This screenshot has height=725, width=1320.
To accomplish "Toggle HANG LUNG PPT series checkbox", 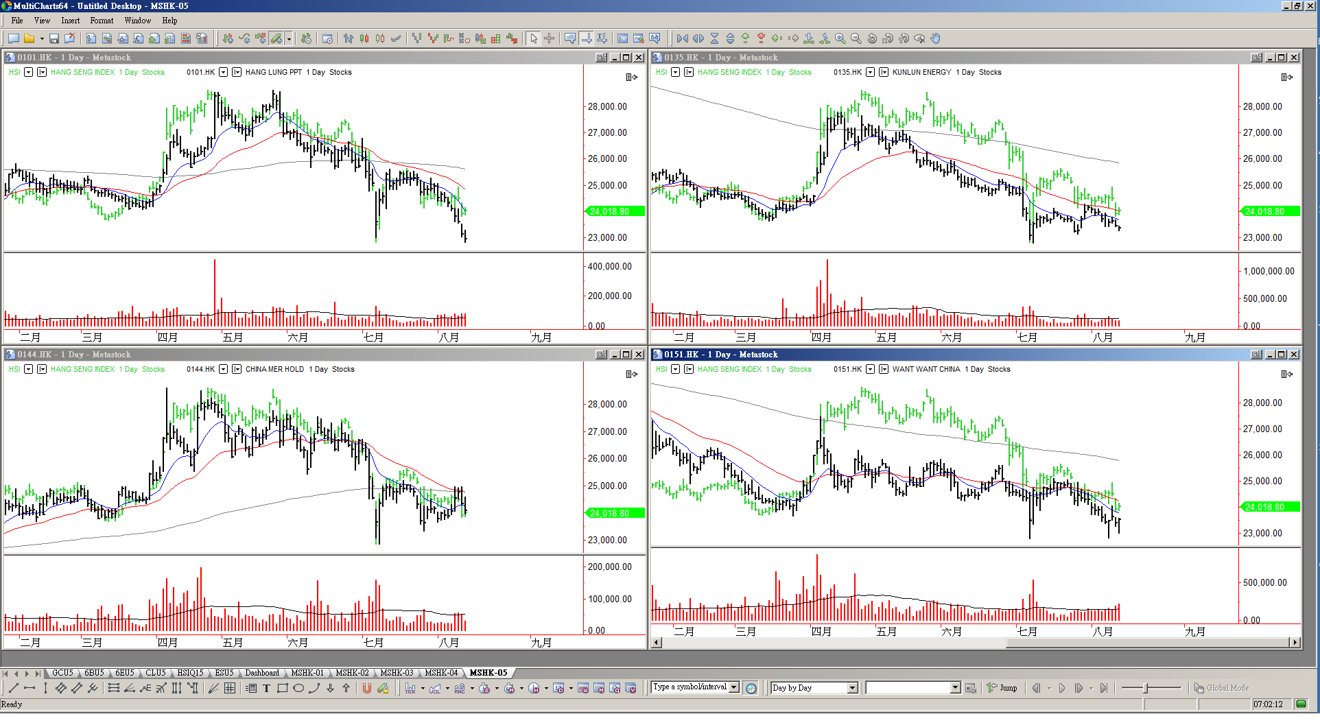I will click(x=237, y=72).
